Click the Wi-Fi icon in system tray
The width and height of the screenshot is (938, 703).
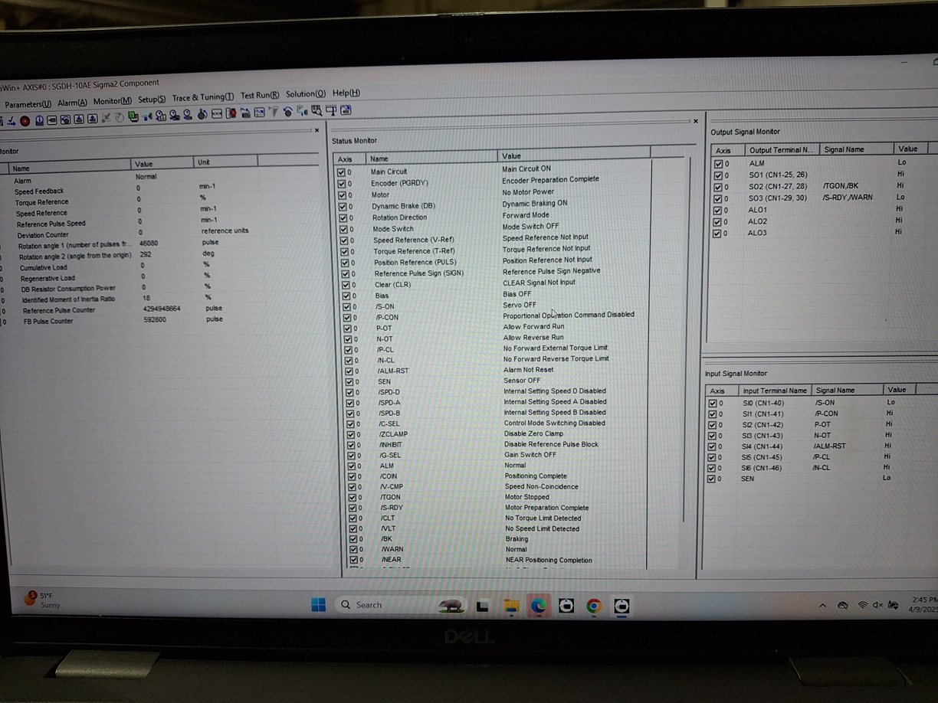point(863,605)
